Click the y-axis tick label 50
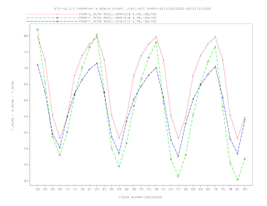 tap(26, 132)
